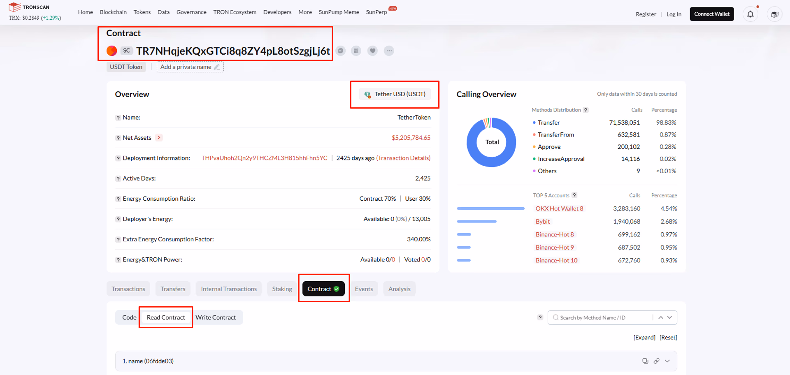Open the OKX Hot Wallet 8 account
This screenshot has width=790, height=375.
560,209
